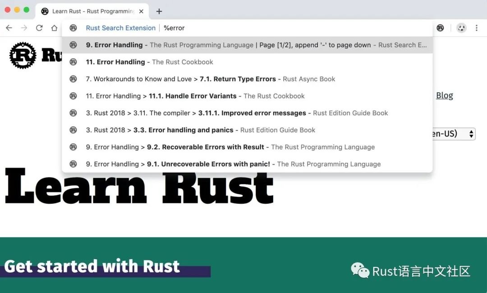
Task: Select 11.1. Handle Error Variants result
Action: [x=247, y=96]
